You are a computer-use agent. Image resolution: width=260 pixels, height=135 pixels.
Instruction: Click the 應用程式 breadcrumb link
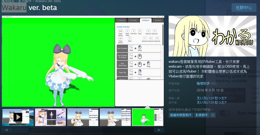pyautogui.click(x=8, y=1)
